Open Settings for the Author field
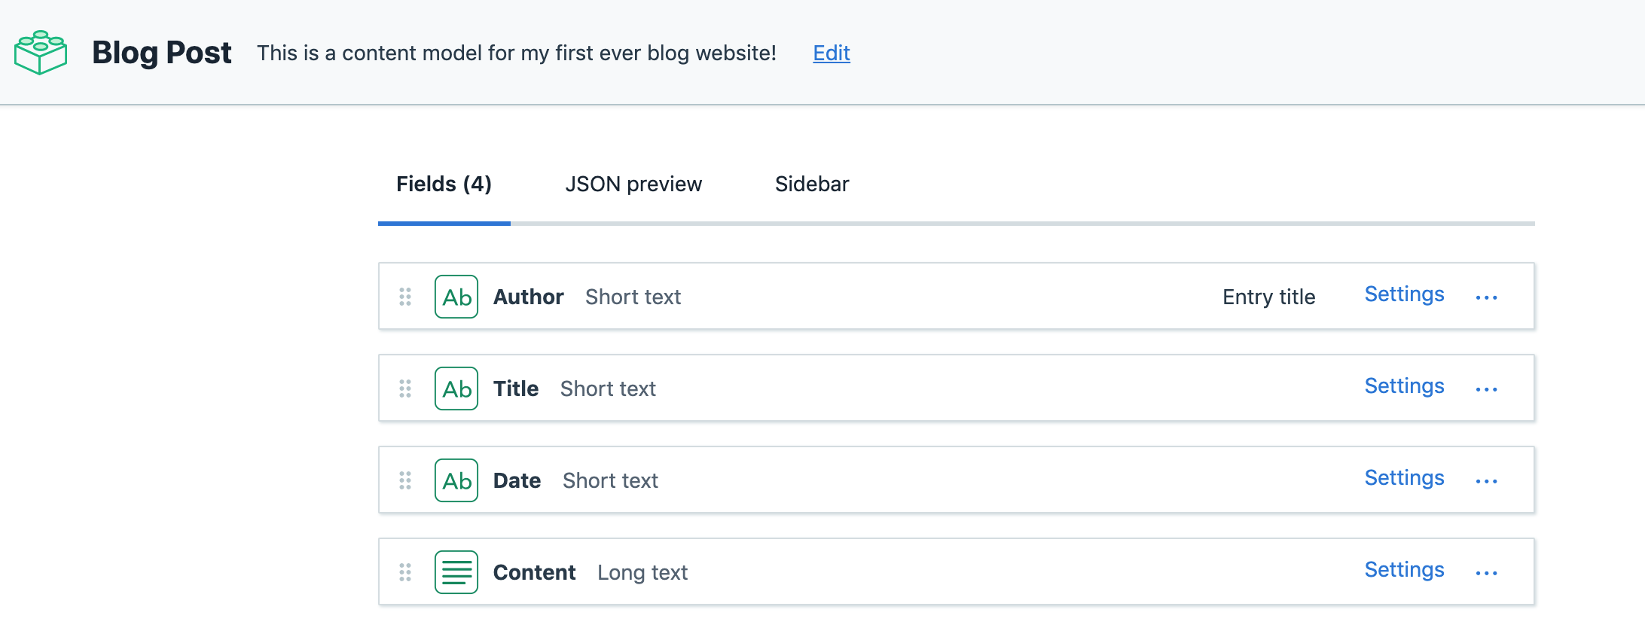This screenshot has height=643, width=1645. pyautogui.click(x=1404, y=294)
